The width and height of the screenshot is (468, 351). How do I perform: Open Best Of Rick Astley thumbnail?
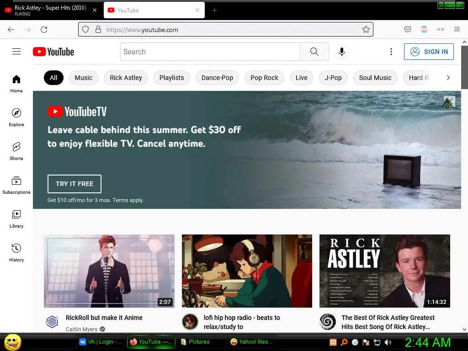click(385, 271)
